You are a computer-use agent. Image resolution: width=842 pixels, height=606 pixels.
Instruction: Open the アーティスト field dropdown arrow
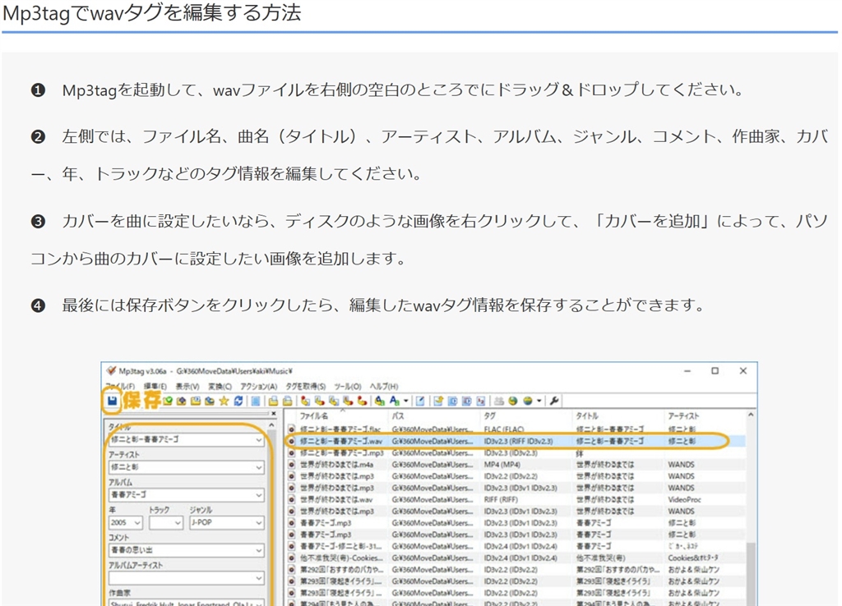tap(258, 467)
